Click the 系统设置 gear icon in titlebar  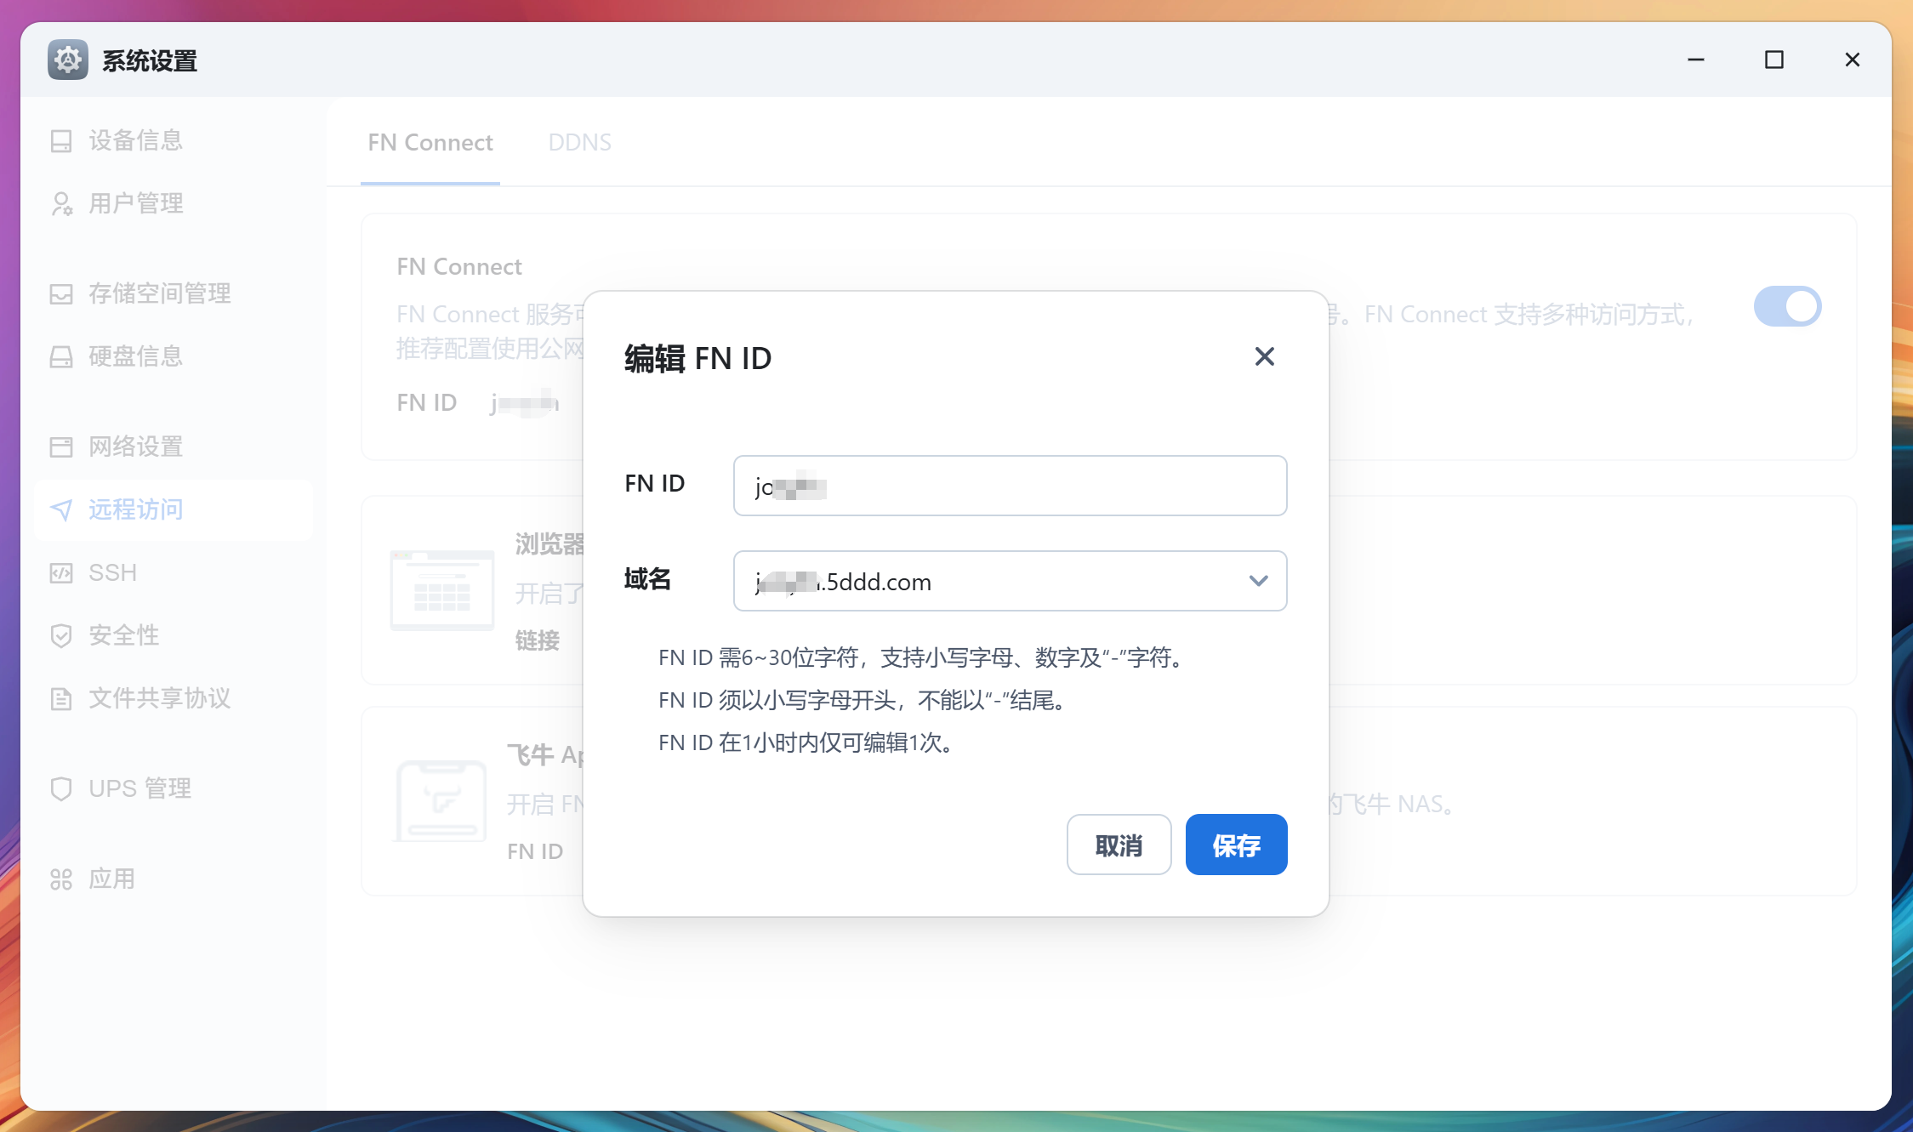point(66,60)
